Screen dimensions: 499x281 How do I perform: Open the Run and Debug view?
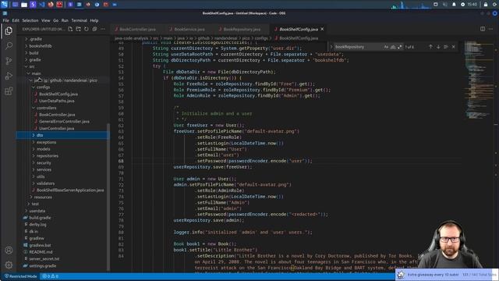point(9,76)
